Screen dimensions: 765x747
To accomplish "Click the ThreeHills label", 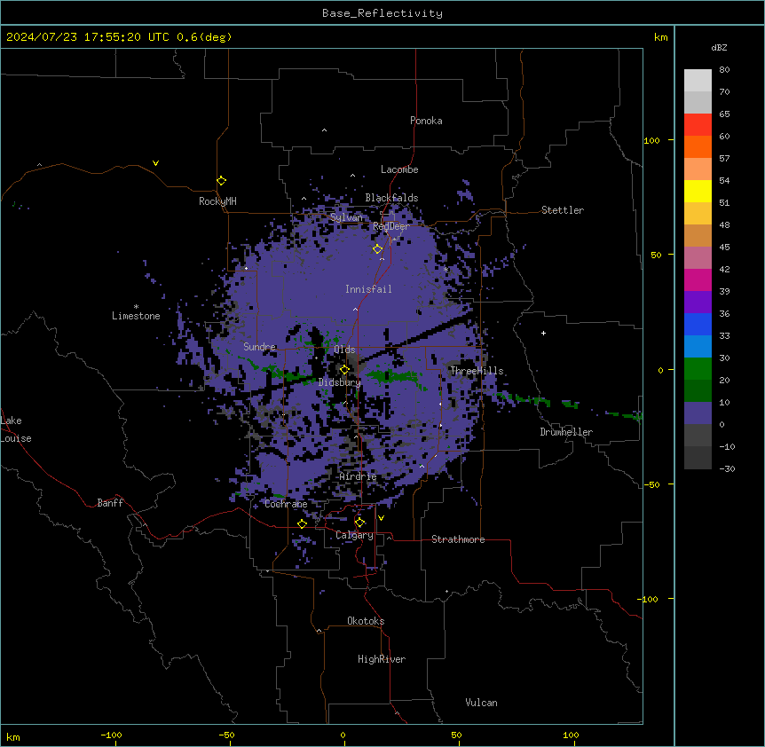I will [477, 371].
